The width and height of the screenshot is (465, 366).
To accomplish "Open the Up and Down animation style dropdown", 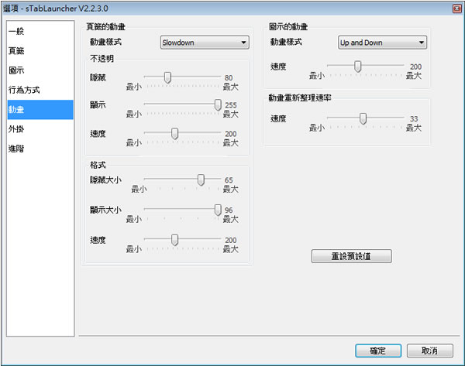I will pos(382,43).
